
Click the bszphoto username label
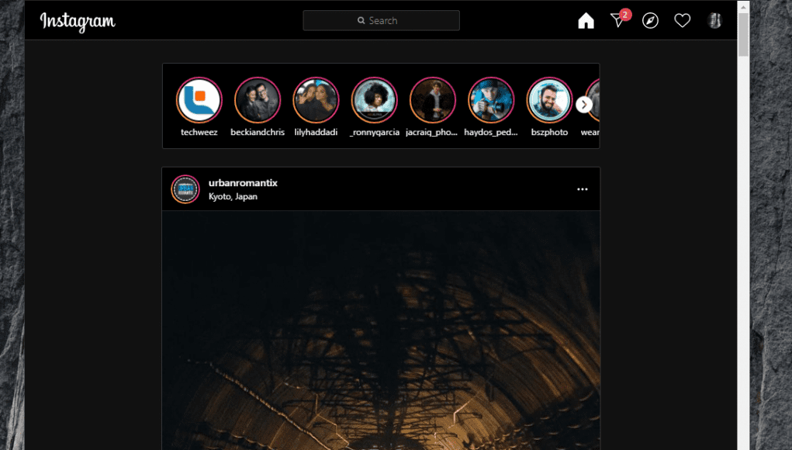(549, 133)
